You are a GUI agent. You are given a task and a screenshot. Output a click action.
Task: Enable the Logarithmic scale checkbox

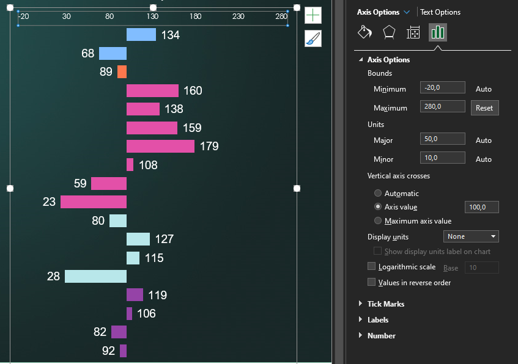[x=371, y=266]
